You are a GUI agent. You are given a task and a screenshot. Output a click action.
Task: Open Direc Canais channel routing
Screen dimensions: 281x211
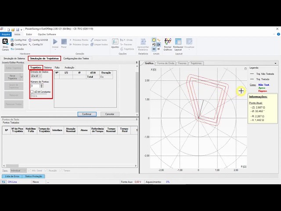pos(5,44)
